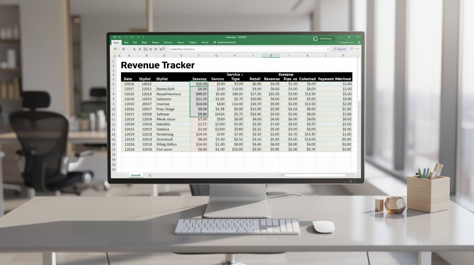Click the "Date" column heading

point(128,79)
